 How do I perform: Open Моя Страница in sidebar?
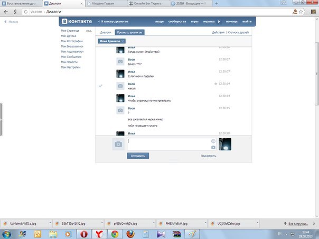pyautogui.click(x=70, y=31)
